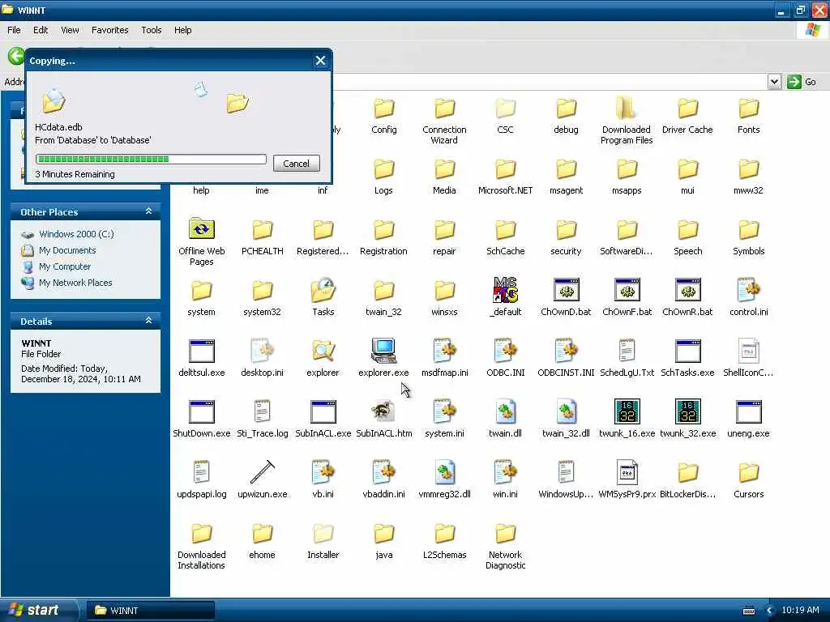
Task: Open the Favorites menu
Action: click(x=109, y=30)
